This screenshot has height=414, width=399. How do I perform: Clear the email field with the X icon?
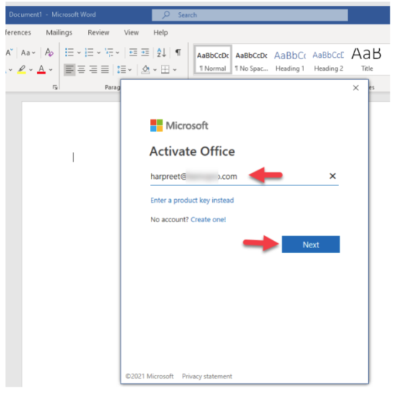point(333,176)
